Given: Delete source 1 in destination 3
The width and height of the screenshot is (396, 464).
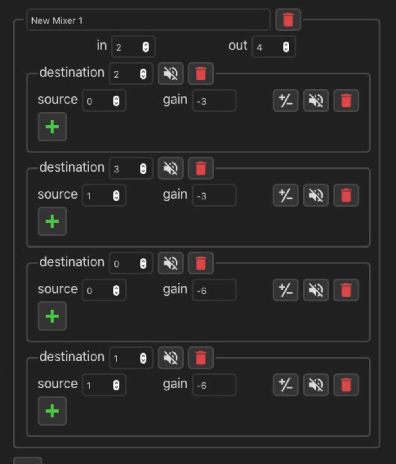Looking at the screenshot, I should tap(346, 195).
